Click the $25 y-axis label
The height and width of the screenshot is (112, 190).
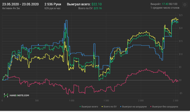pos(181,15)
